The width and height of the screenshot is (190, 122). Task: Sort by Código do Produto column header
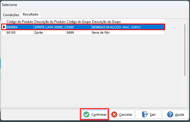coord(20,22)
